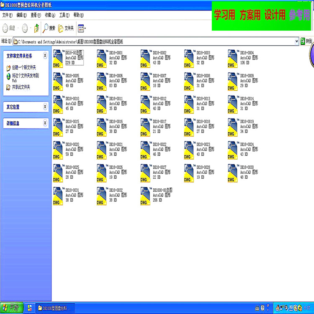Select the DK18-0022 DWG file icon
The height and width of the screenshot is (314, 314).
click(145, 150)
